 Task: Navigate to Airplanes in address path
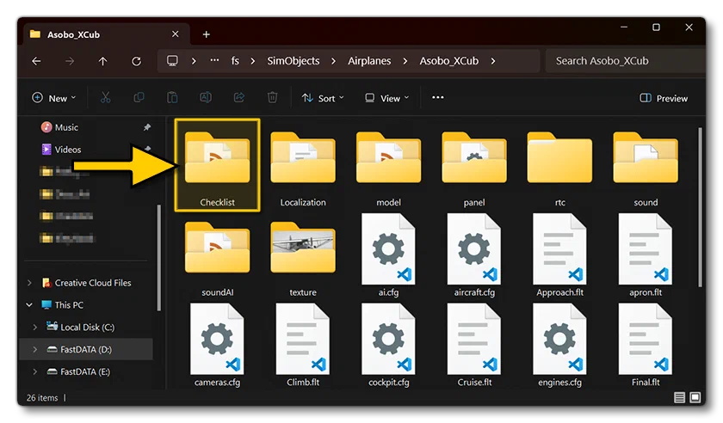click(x=369, y=61)
